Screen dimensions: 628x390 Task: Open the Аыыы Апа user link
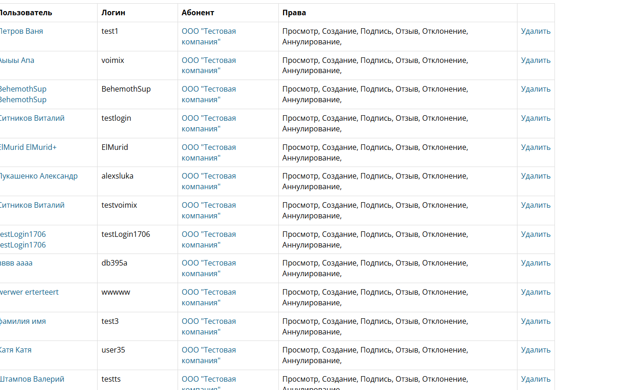pyautogui.click(x=17, y=60)
